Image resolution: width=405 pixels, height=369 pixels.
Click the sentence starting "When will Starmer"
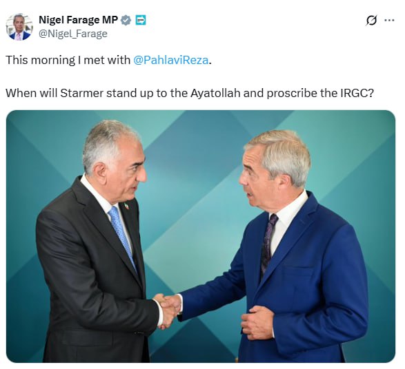point(190,93)
